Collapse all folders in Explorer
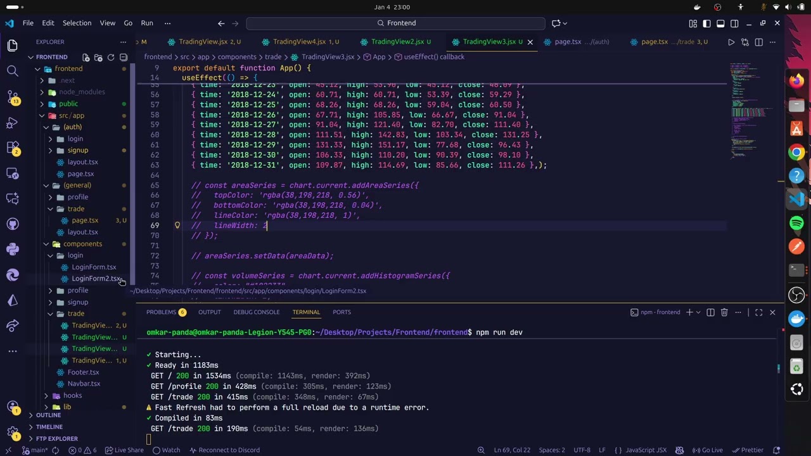 124,57
